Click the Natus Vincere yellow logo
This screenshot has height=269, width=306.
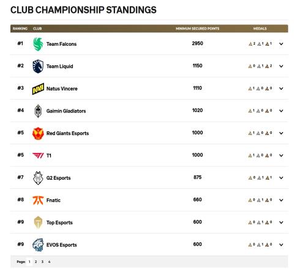click(38, 89)
